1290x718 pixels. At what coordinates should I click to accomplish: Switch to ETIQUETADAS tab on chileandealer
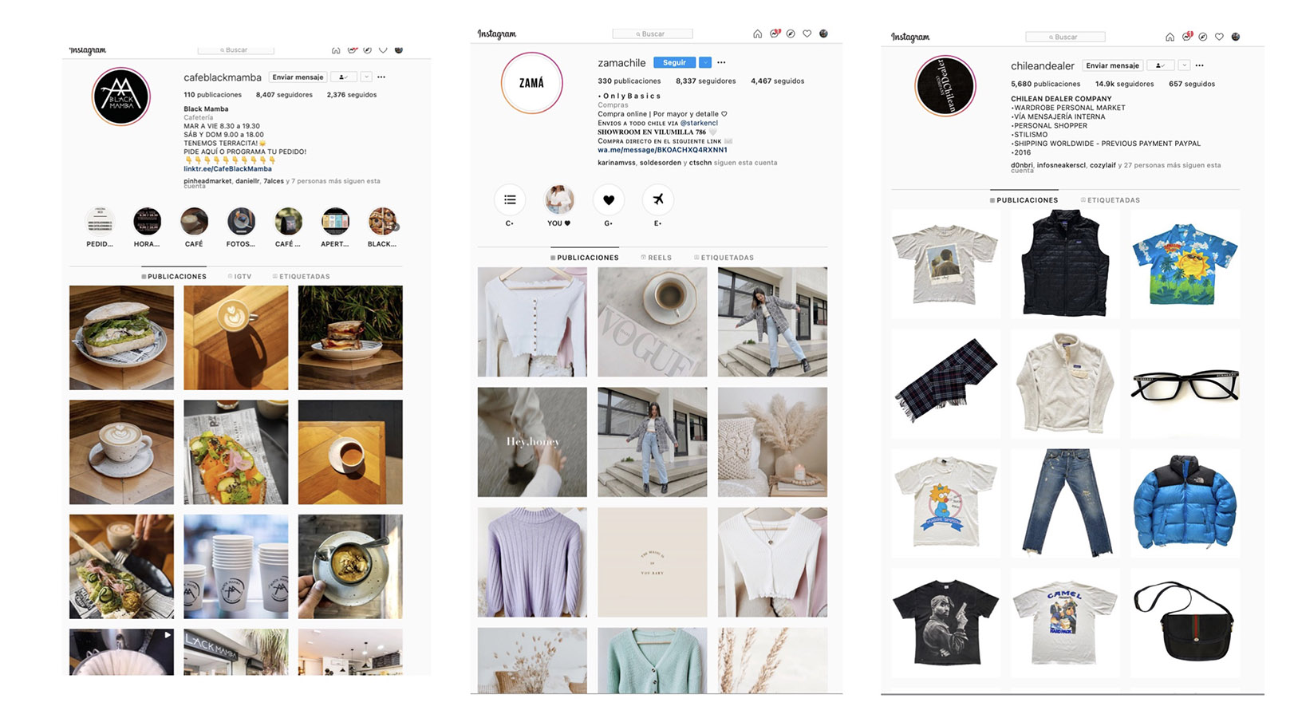(1111, 200)
